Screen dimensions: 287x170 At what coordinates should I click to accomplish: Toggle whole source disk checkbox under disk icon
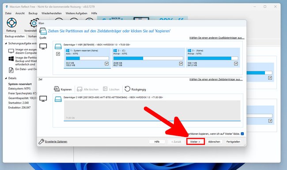point(58,54)
